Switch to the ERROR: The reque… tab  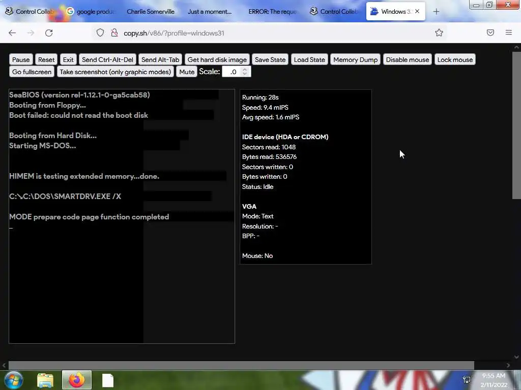point(273,12)
